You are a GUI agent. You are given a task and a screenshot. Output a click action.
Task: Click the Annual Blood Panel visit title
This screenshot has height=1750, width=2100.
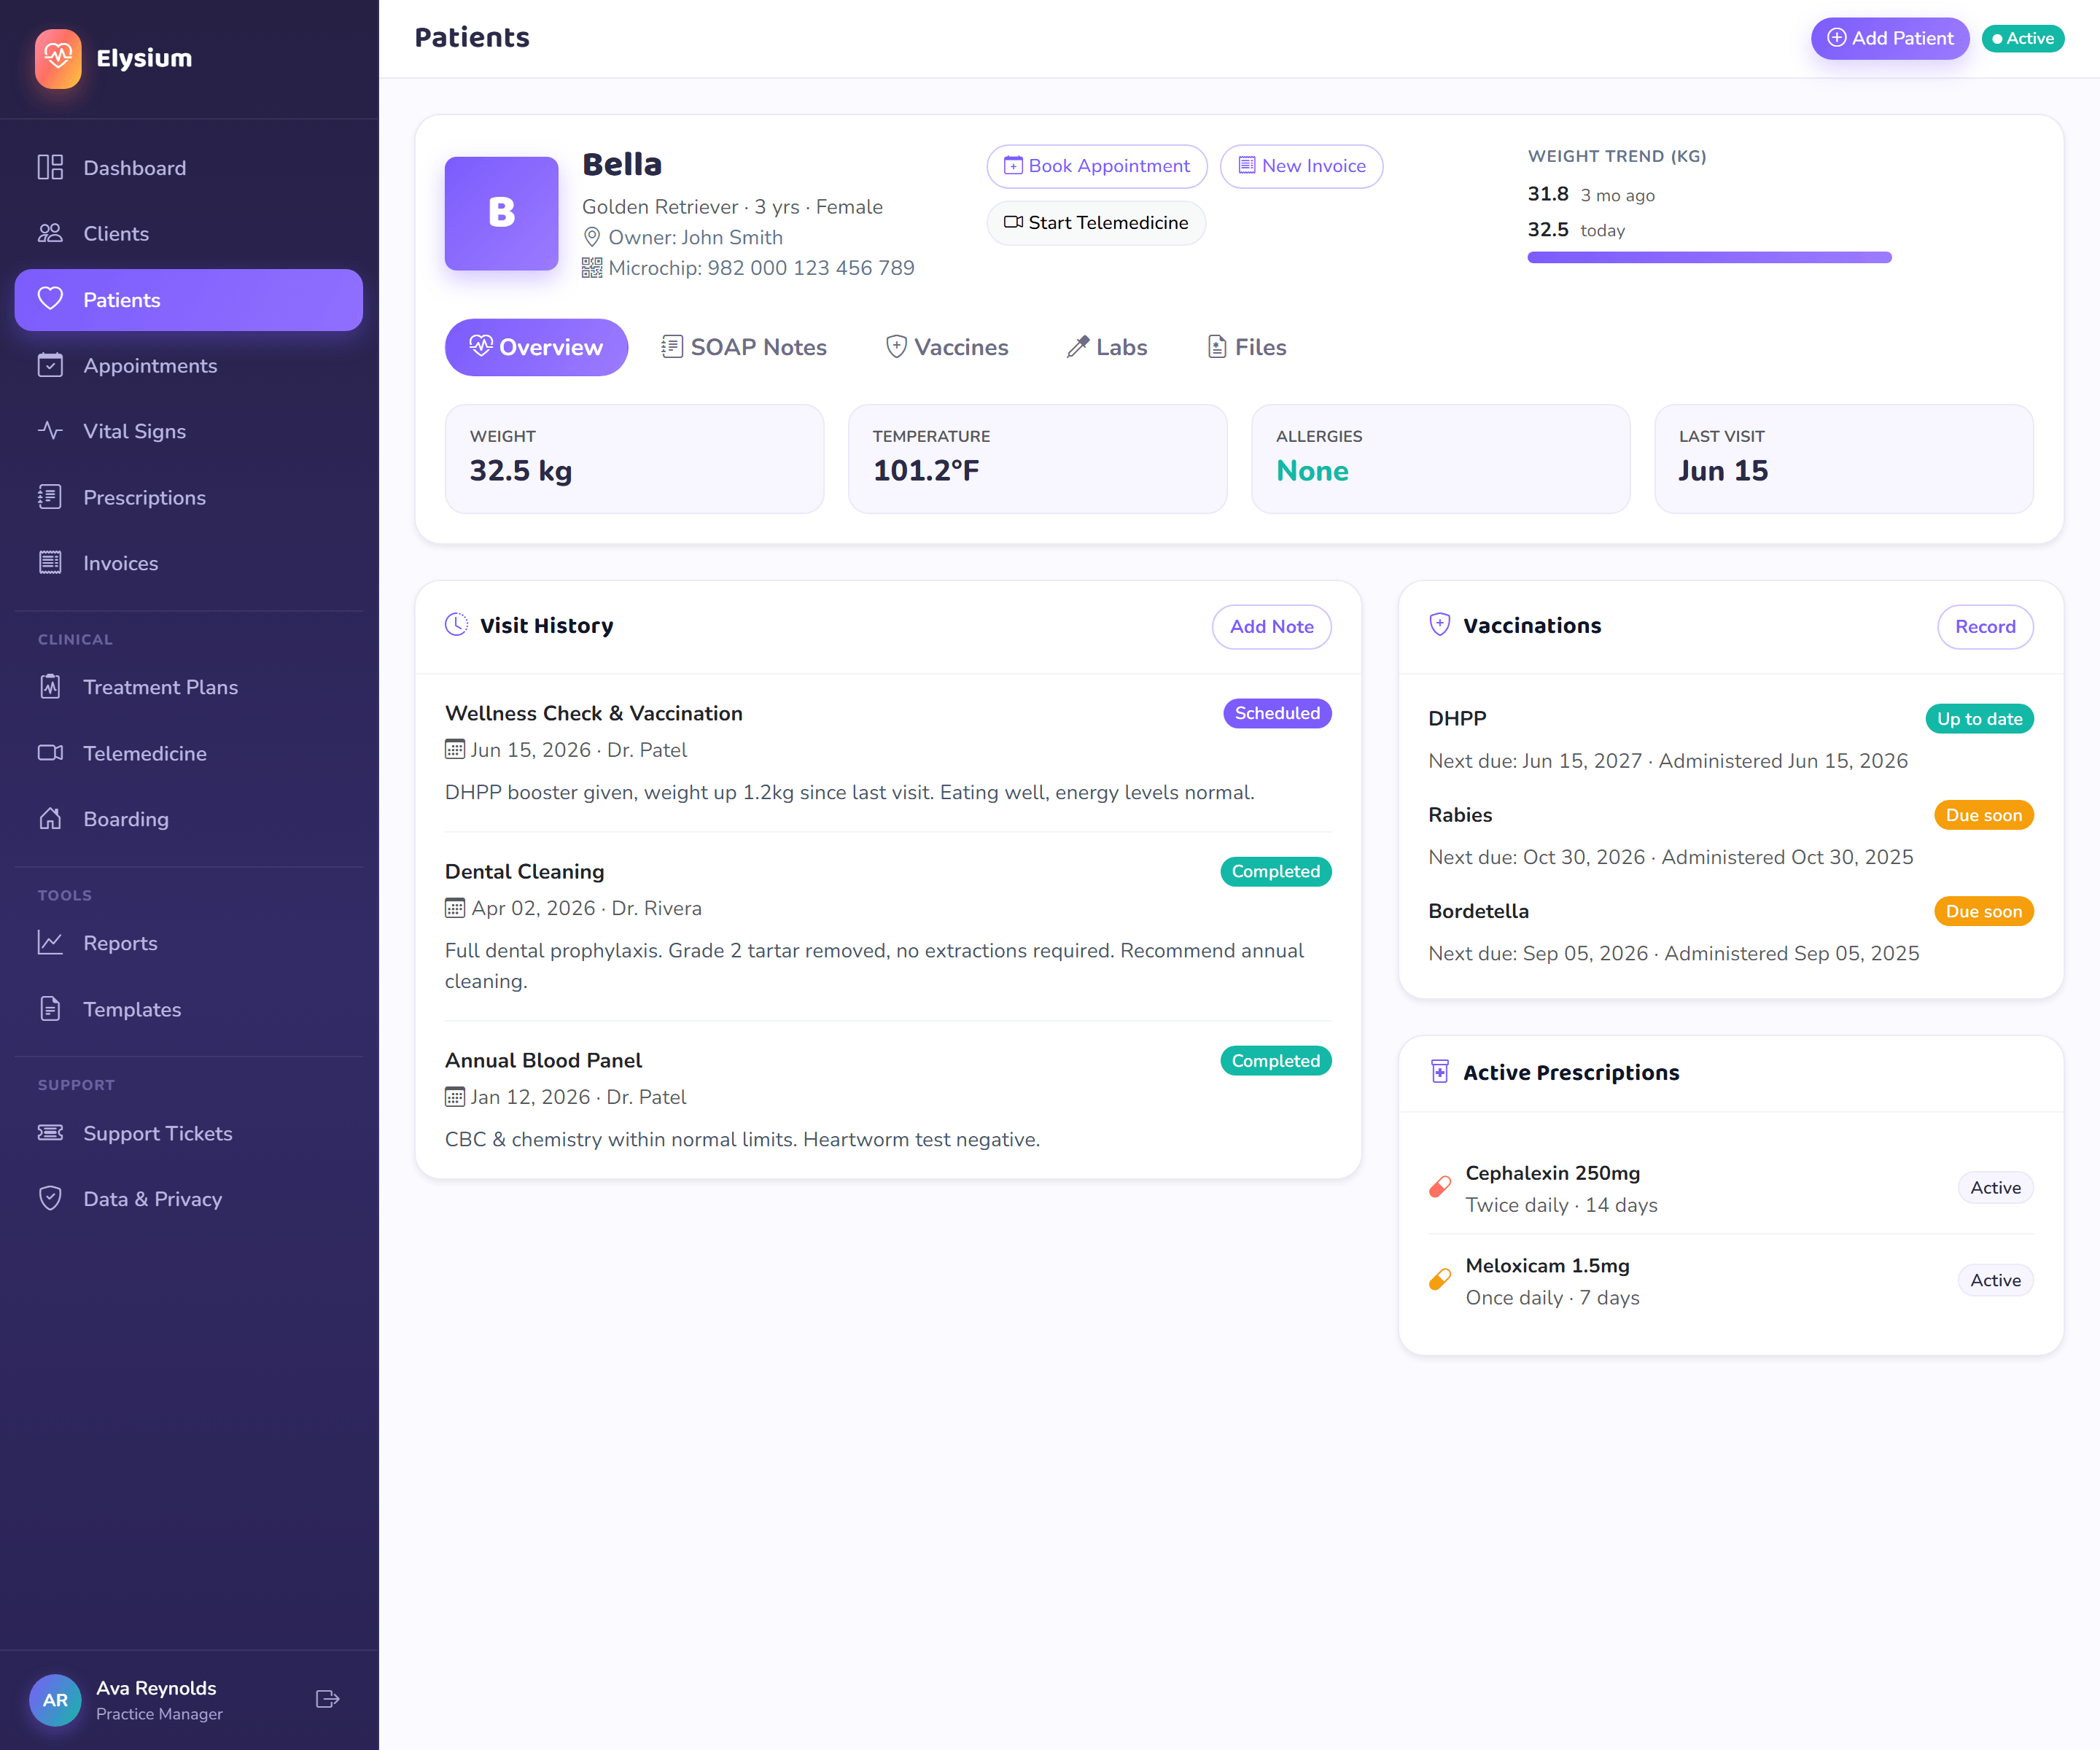point(543,1060)
